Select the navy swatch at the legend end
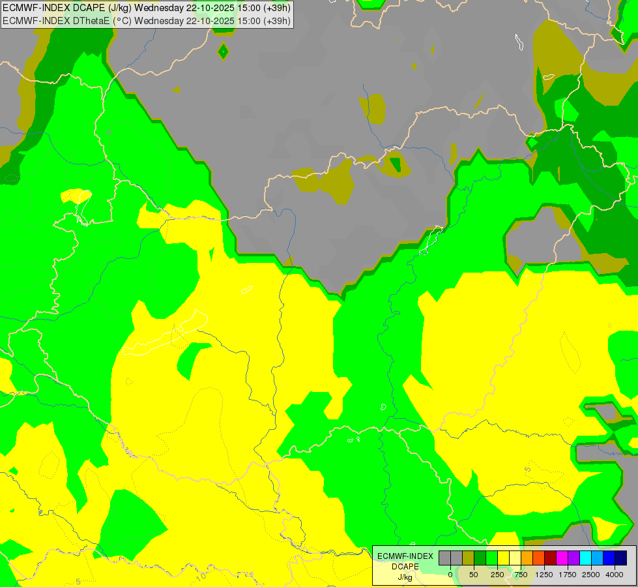Viewport: 638px width, 587px height. pos(620,558)
